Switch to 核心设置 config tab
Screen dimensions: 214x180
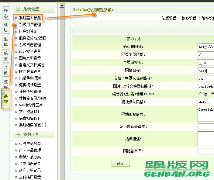click(189, 18)
